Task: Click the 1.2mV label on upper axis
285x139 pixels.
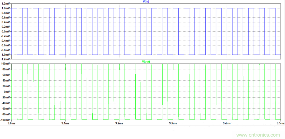Action: (x=5, y=4)
